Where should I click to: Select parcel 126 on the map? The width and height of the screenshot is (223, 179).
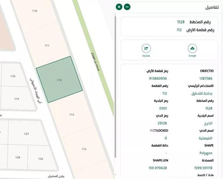pos(40,159)
